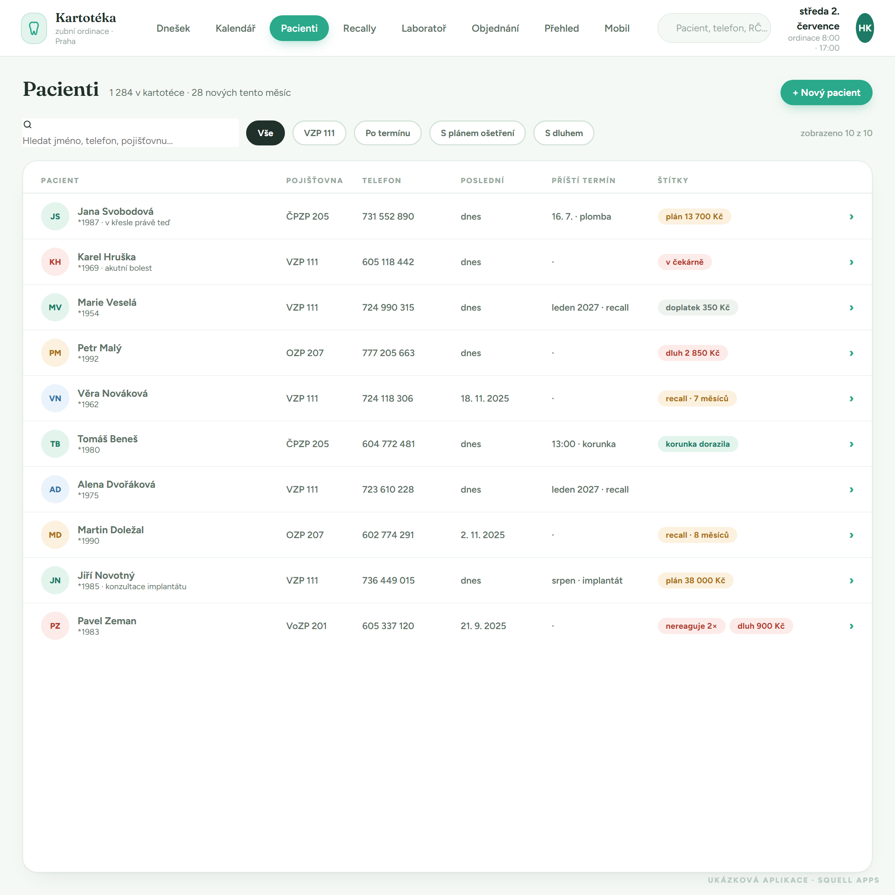Click the 13:00 · korunka appointment

pos(583,444)
